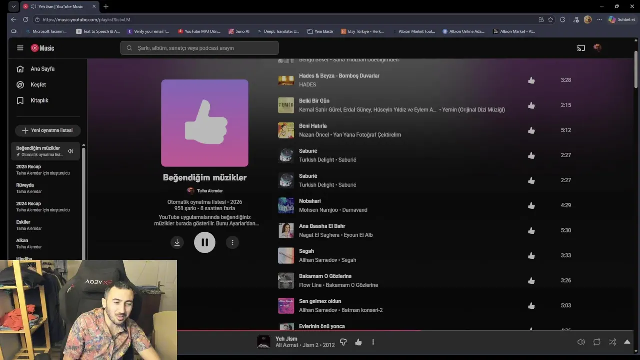Viewport: 640px width, 360px height.
Task: Click the search field in YouTube Music
Action: pos(199,48)
